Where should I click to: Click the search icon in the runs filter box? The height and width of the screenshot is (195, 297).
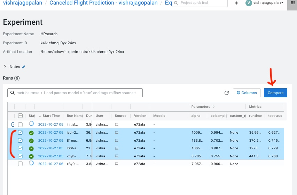tap(13, 93)
